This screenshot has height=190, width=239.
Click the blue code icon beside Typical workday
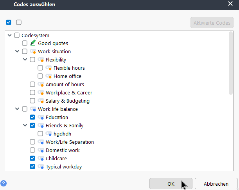point(41,167)
